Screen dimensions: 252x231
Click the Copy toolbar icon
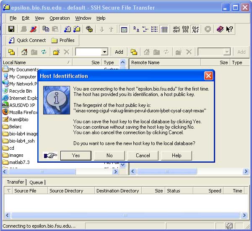(46, 29)
